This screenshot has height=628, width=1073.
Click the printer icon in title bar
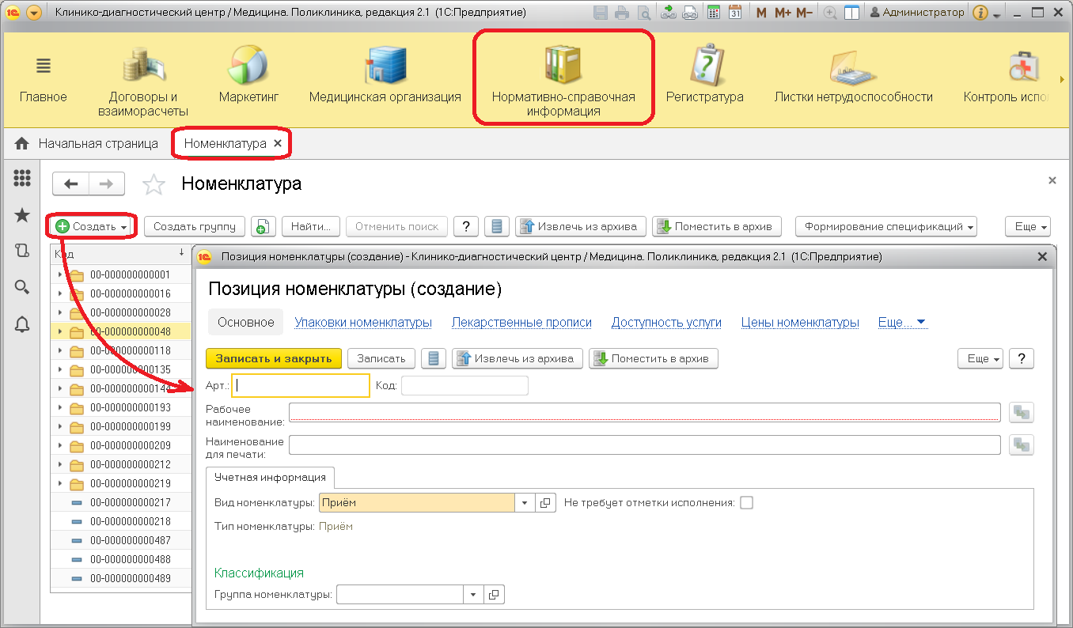[622, 13]
